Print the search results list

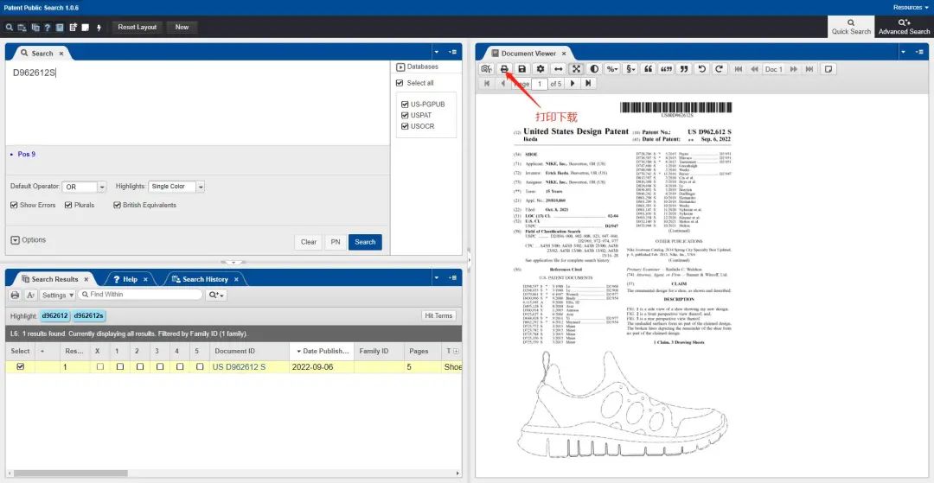click(x=15, y=295)
